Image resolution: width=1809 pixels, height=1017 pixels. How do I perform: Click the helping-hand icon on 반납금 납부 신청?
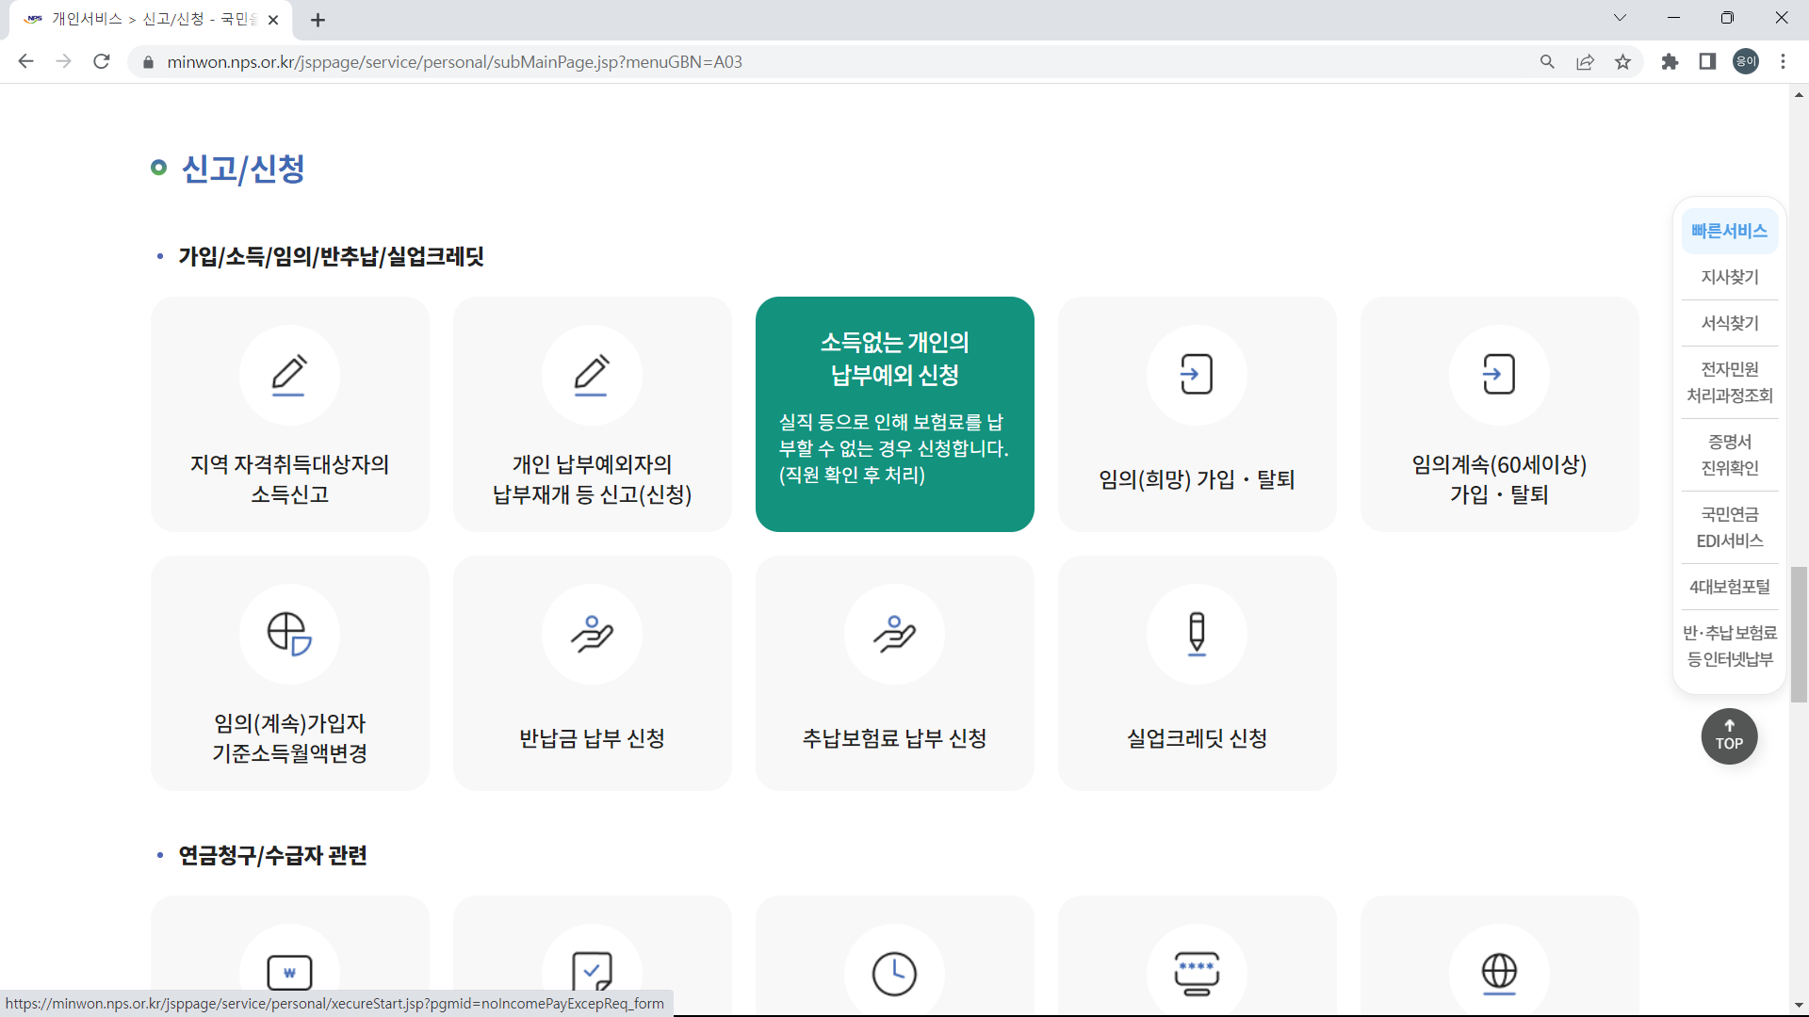(593, 634)
